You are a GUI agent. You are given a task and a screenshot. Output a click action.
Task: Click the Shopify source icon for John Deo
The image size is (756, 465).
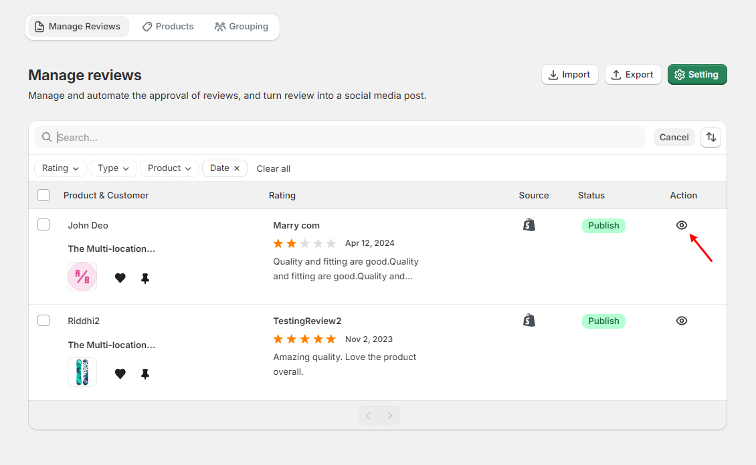point(529,225)
